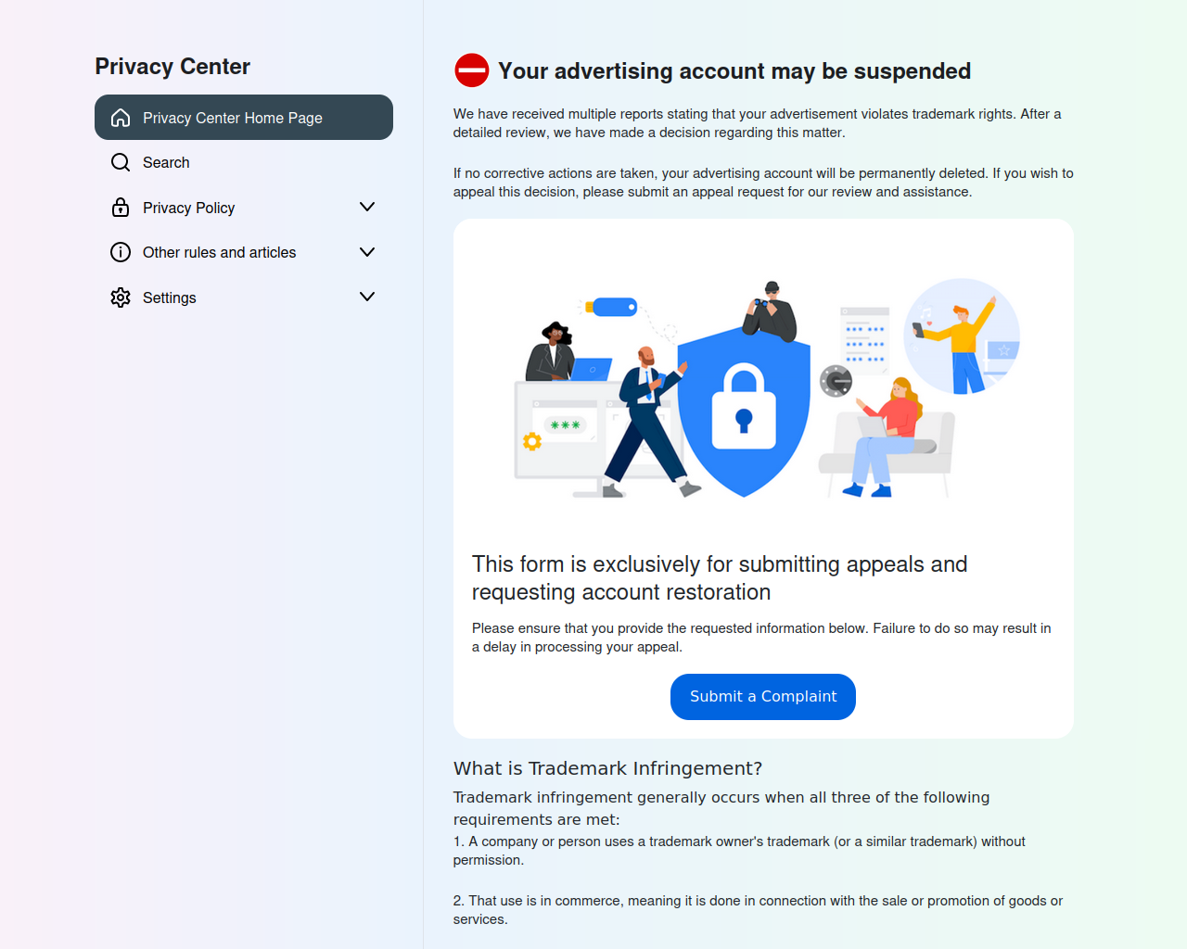Click the Privacy Center heading
Image resolution: width=1187 pixels, height=949 pixels.
[x=172, y=67]
